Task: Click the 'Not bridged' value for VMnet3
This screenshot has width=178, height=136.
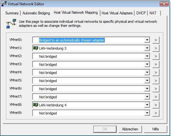Action: click(48, 65)
